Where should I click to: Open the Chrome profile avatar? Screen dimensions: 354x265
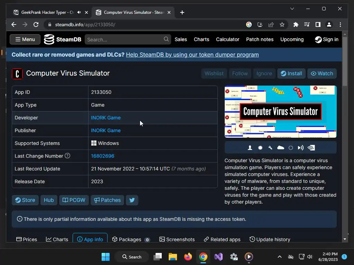(329, 24)
